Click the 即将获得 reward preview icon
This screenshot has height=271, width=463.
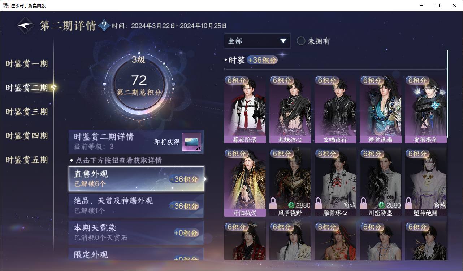point(191,142)
